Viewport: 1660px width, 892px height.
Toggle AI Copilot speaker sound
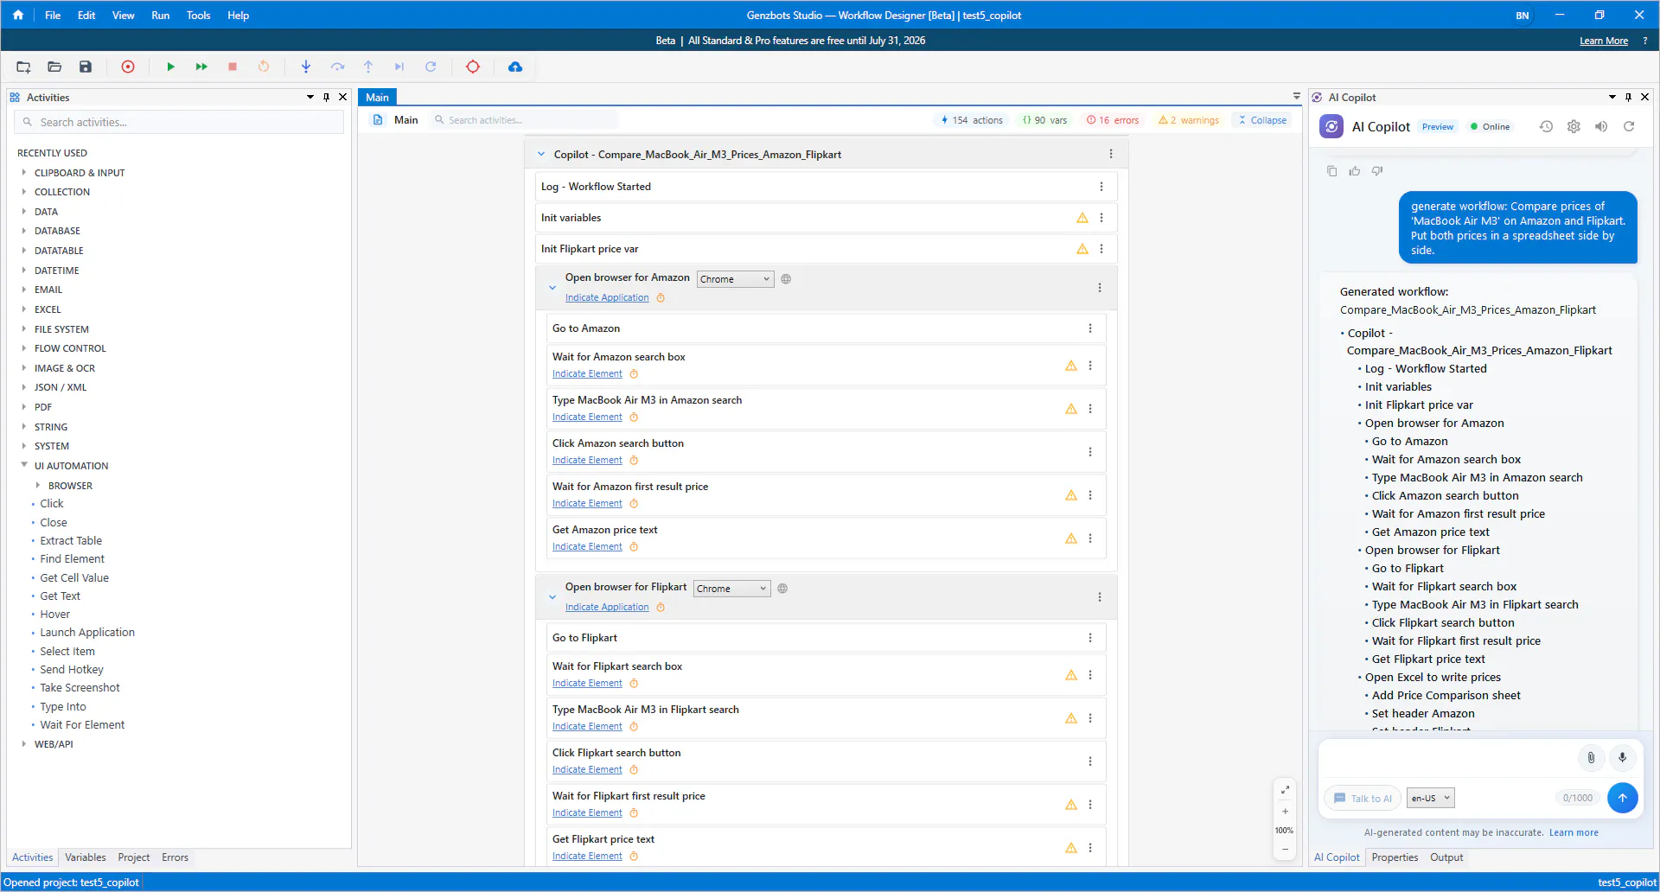(1601, 126)
